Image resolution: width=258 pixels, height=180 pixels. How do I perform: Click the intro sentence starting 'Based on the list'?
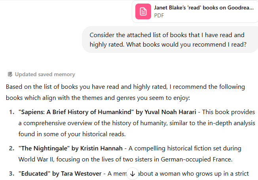tap(125, 86)
